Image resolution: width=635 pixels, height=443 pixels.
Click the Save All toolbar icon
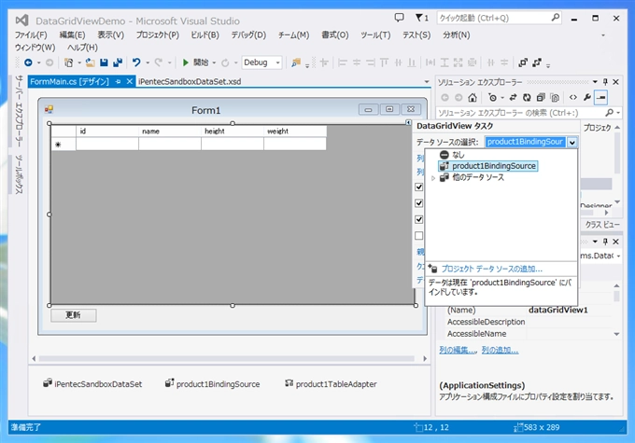pos(116,62)
